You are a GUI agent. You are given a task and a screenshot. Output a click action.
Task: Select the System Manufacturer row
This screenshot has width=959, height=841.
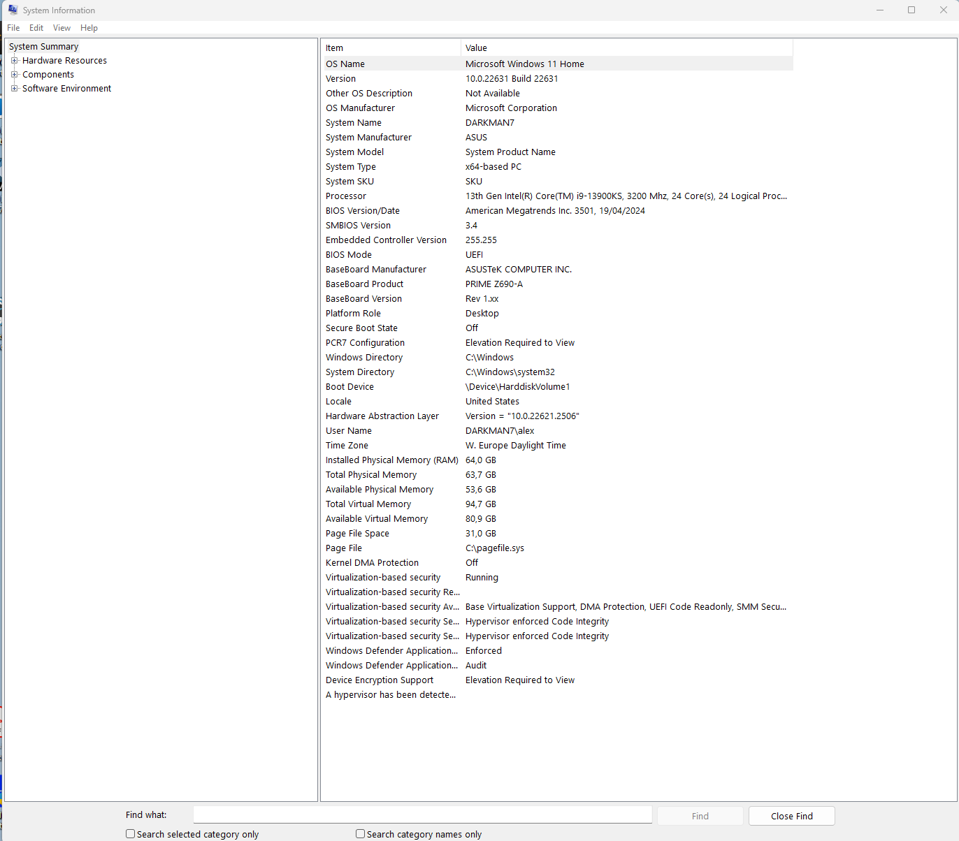(x=557, y=138)
